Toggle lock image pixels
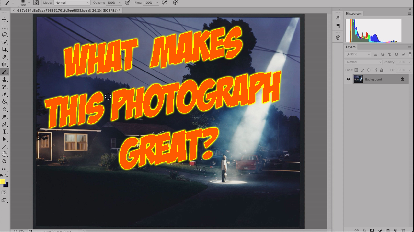 362,70
